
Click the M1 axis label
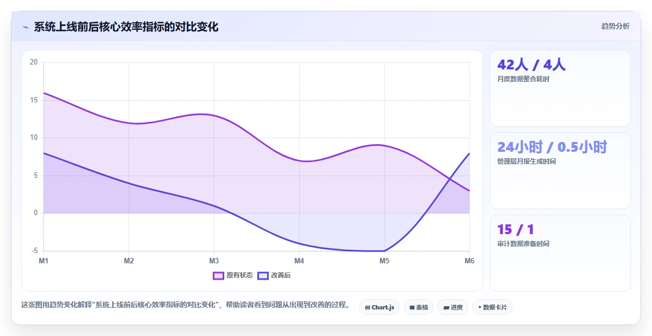pyautogui.click(x=43, y=261)
